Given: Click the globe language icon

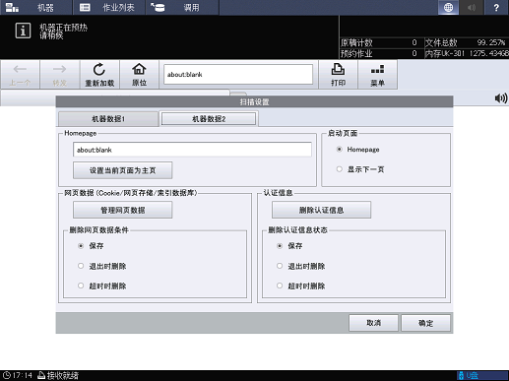Looking at the screenshot, I should [x=448, y=7].
